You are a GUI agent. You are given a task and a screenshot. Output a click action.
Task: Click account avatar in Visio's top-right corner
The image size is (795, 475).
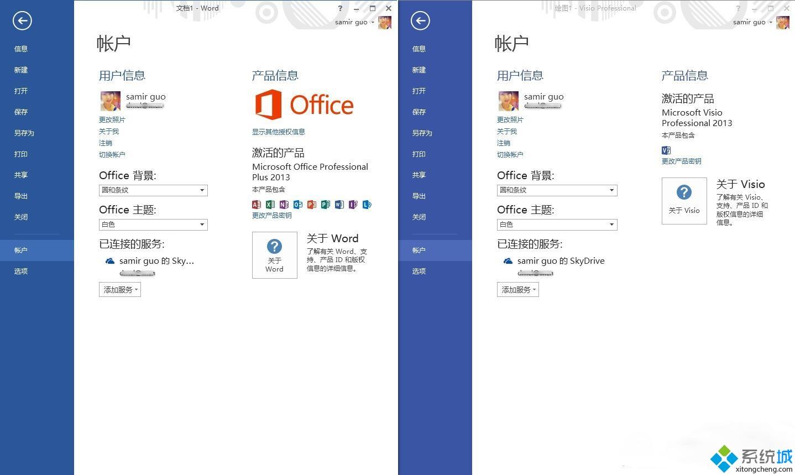[783, 23]
